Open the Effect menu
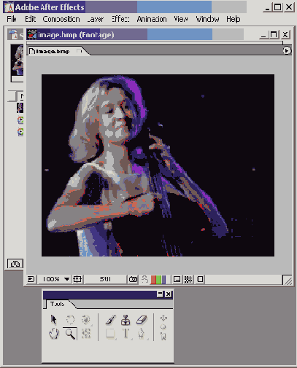 coord(120,19)
